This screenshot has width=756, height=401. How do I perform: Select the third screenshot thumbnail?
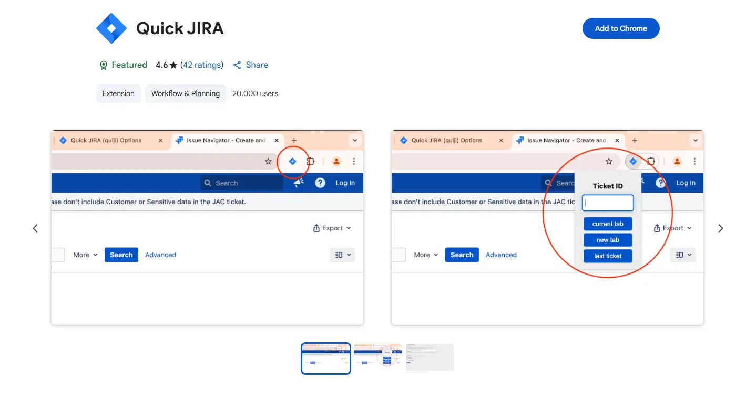click(x=430, y=358)
